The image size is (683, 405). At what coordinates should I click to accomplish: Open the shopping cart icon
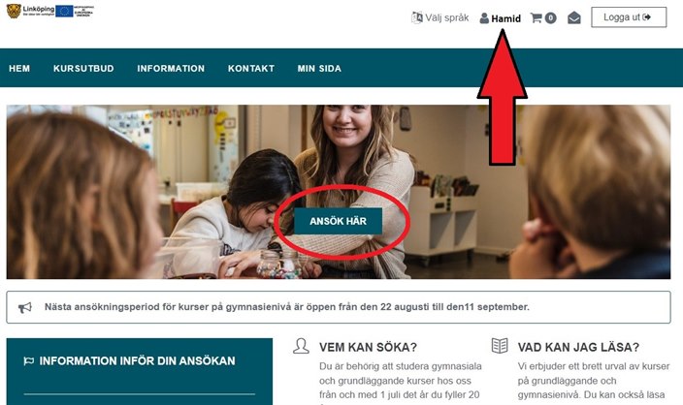[537, 17]
